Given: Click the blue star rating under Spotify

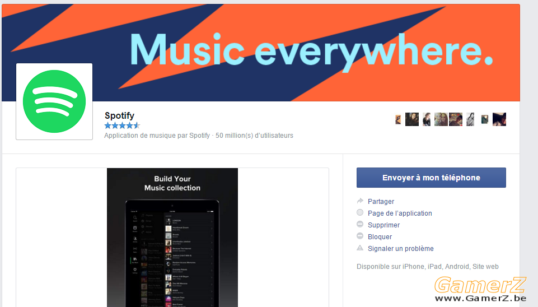Looking at the screenshot, I should point(122,125).
